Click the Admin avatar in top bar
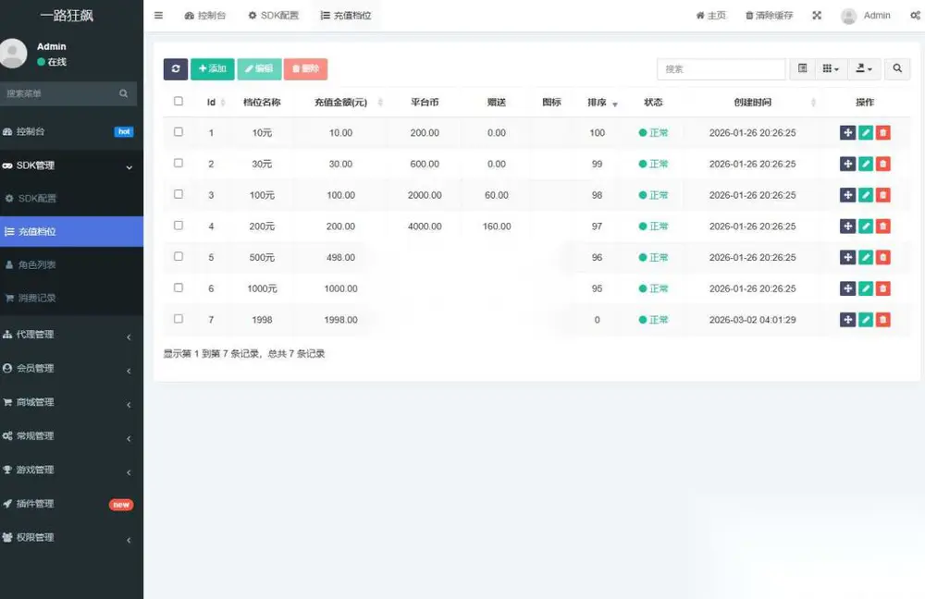The width and height of the screenshot is (925, 599). pos(848,16)
